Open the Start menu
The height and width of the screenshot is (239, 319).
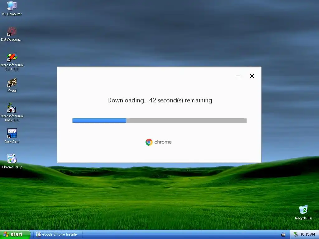[15, 234]
